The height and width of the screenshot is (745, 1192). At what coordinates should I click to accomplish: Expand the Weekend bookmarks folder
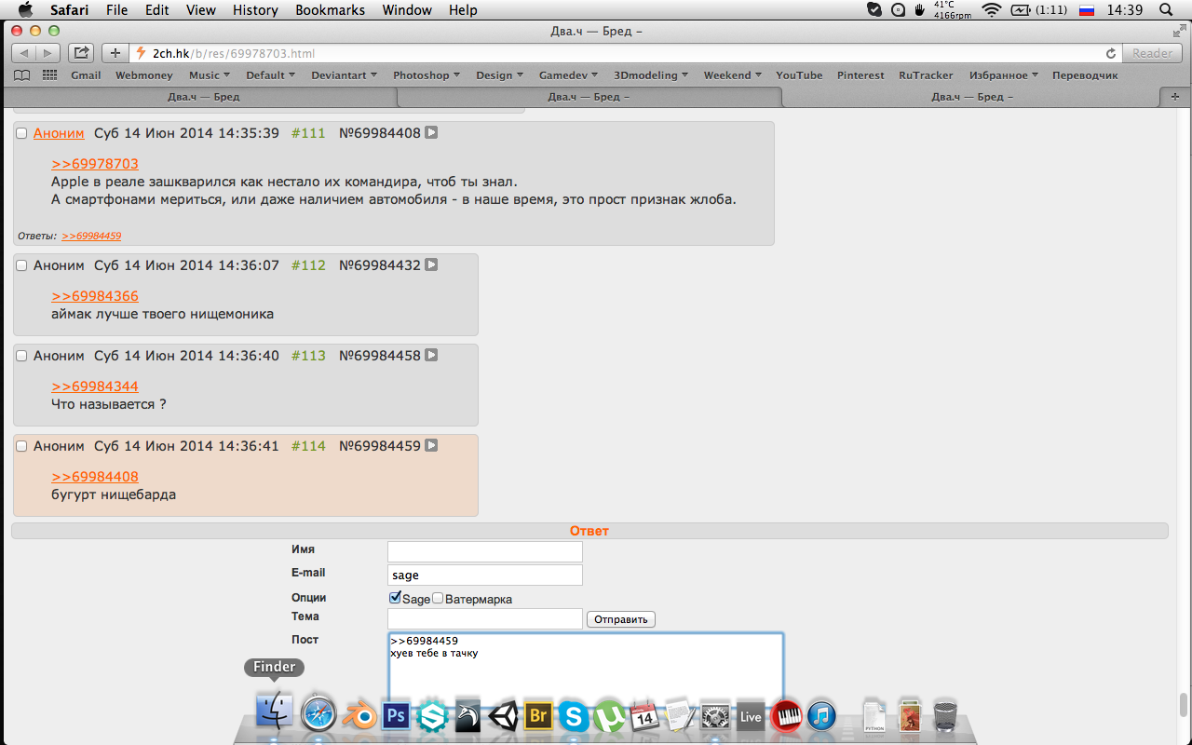(732, 75)
